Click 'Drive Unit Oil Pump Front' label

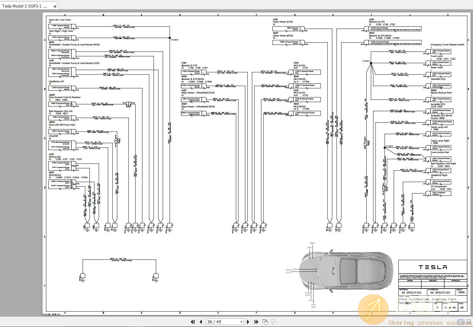click(62, 125)
